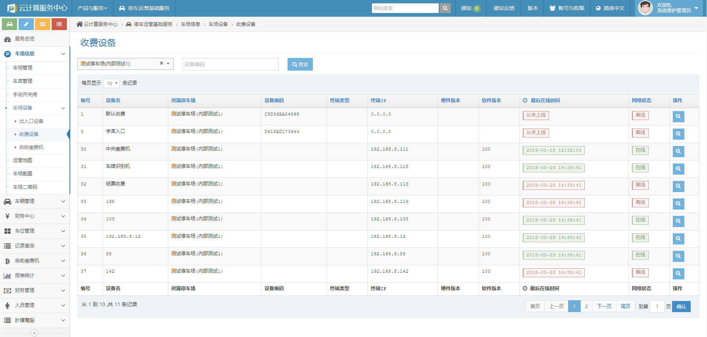This screenshot has width=707, height=337.
Task: Collapse the left sidebar with arrow icon
Action: [35, 333]
